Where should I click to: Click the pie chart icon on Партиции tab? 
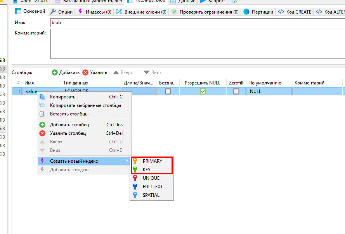(x=246, y=12)
